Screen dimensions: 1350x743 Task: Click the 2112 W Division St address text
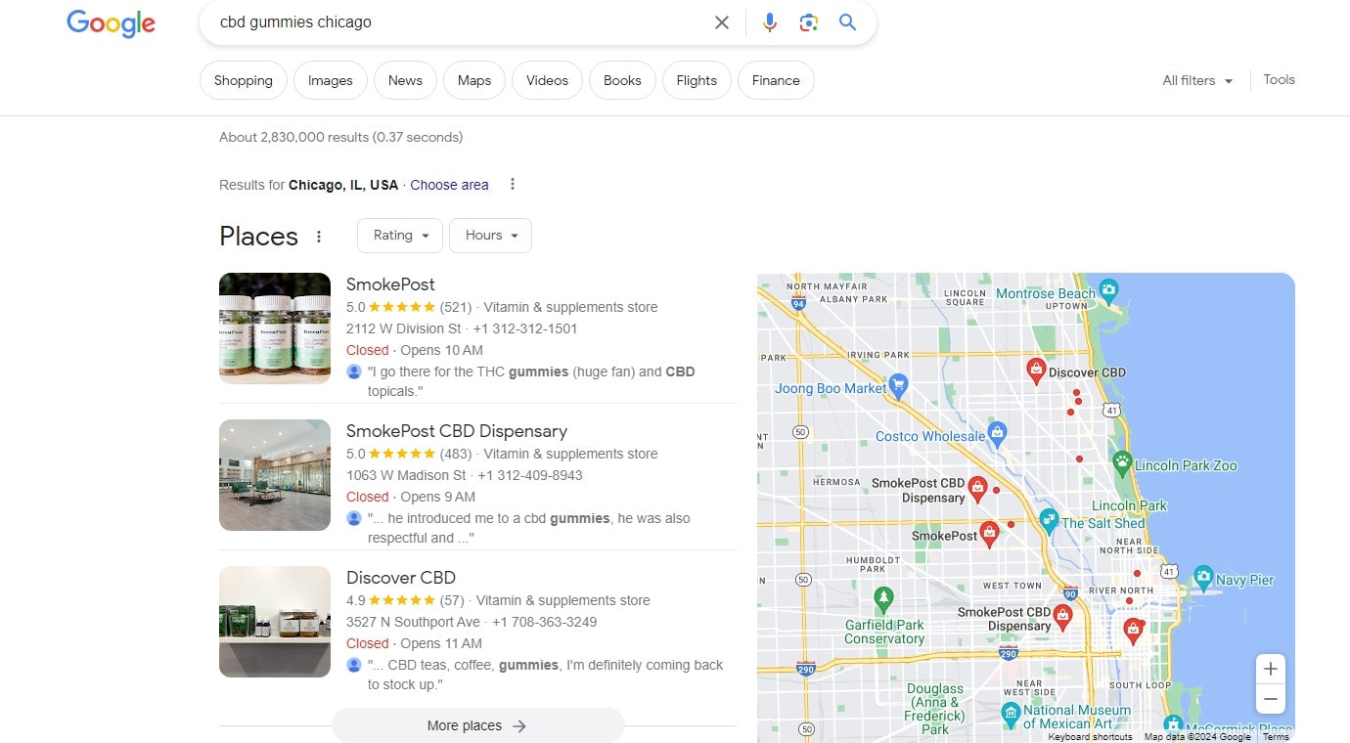(x=403, y=328)
